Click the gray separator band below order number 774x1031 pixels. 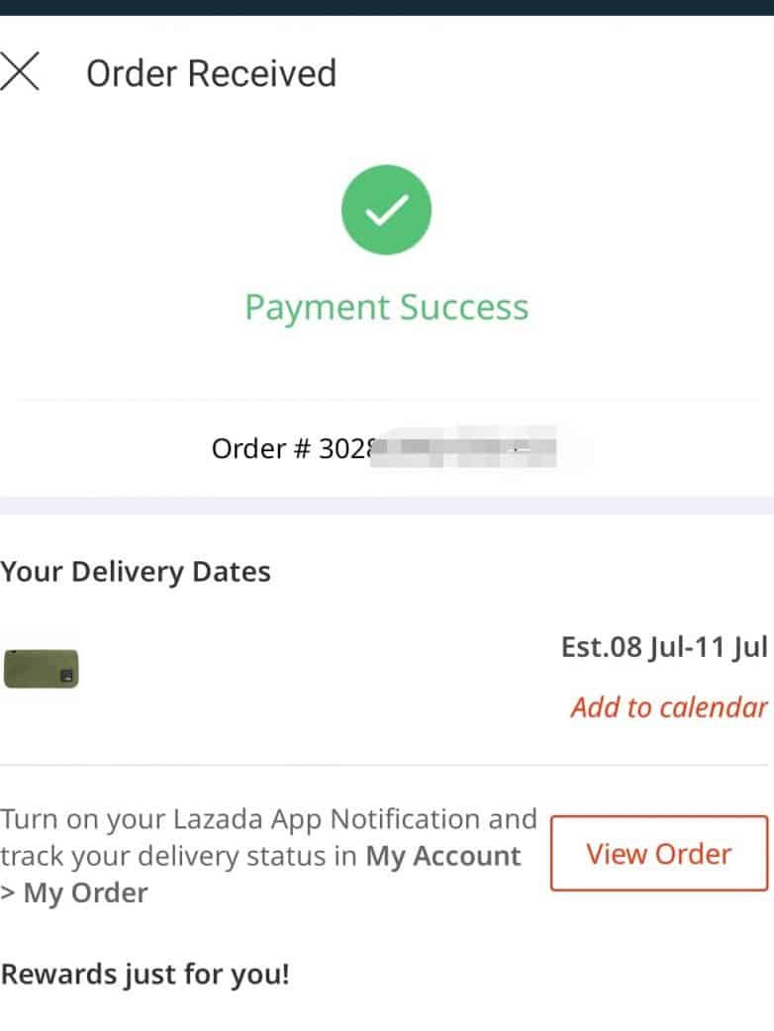coord(386,505)
